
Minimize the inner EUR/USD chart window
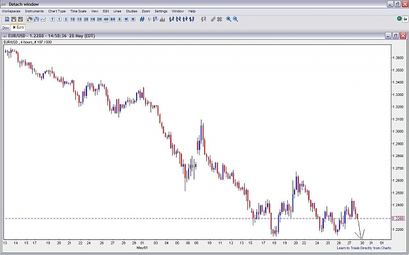[x=388, y=36]
